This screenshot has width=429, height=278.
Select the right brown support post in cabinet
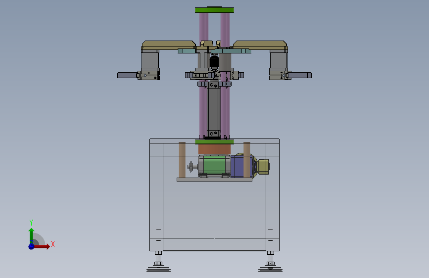(247, 160)
